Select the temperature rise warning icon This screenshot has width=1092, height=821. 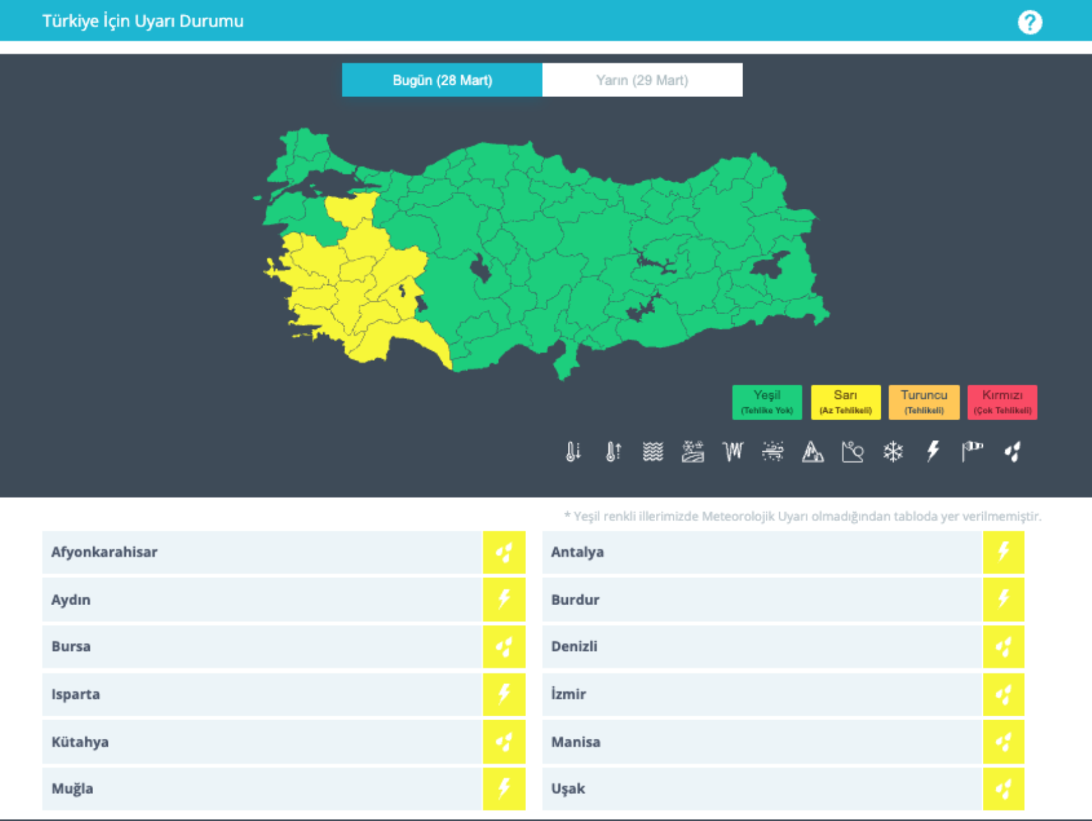click(613, 452)
